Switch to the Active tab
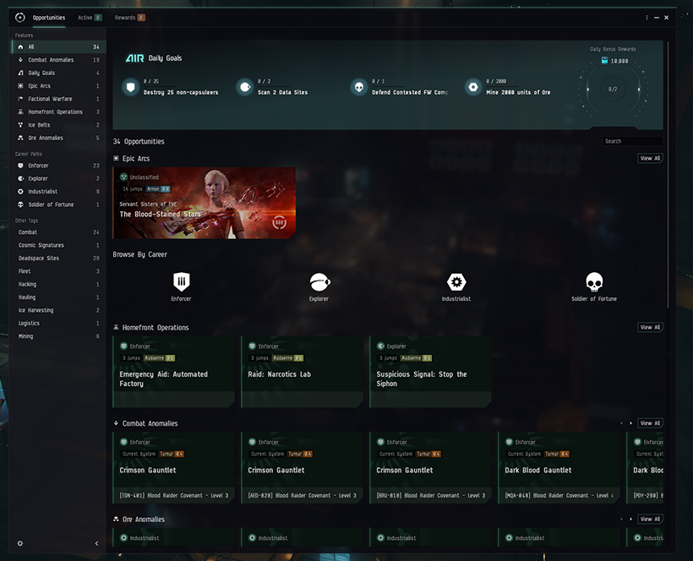 90,18
